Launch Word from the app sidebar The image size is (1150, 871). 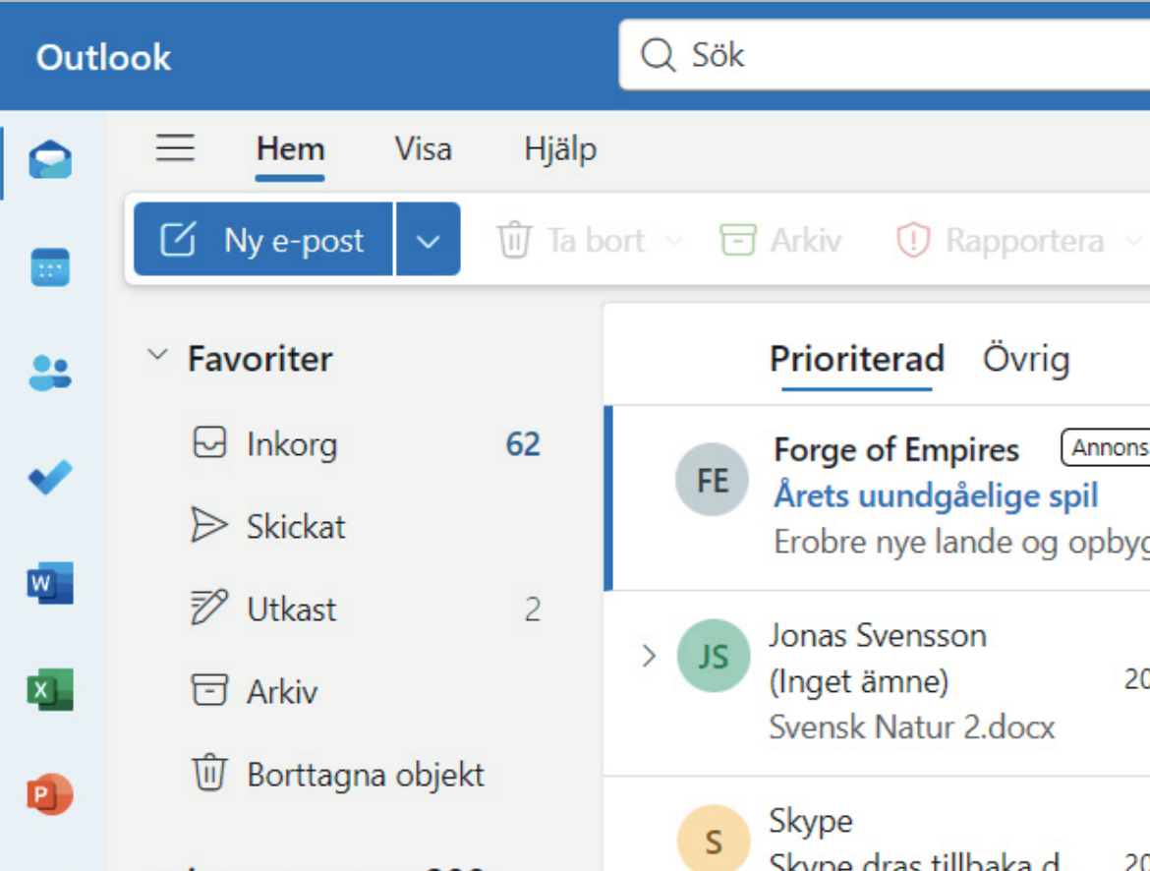(x=50, y=585)
